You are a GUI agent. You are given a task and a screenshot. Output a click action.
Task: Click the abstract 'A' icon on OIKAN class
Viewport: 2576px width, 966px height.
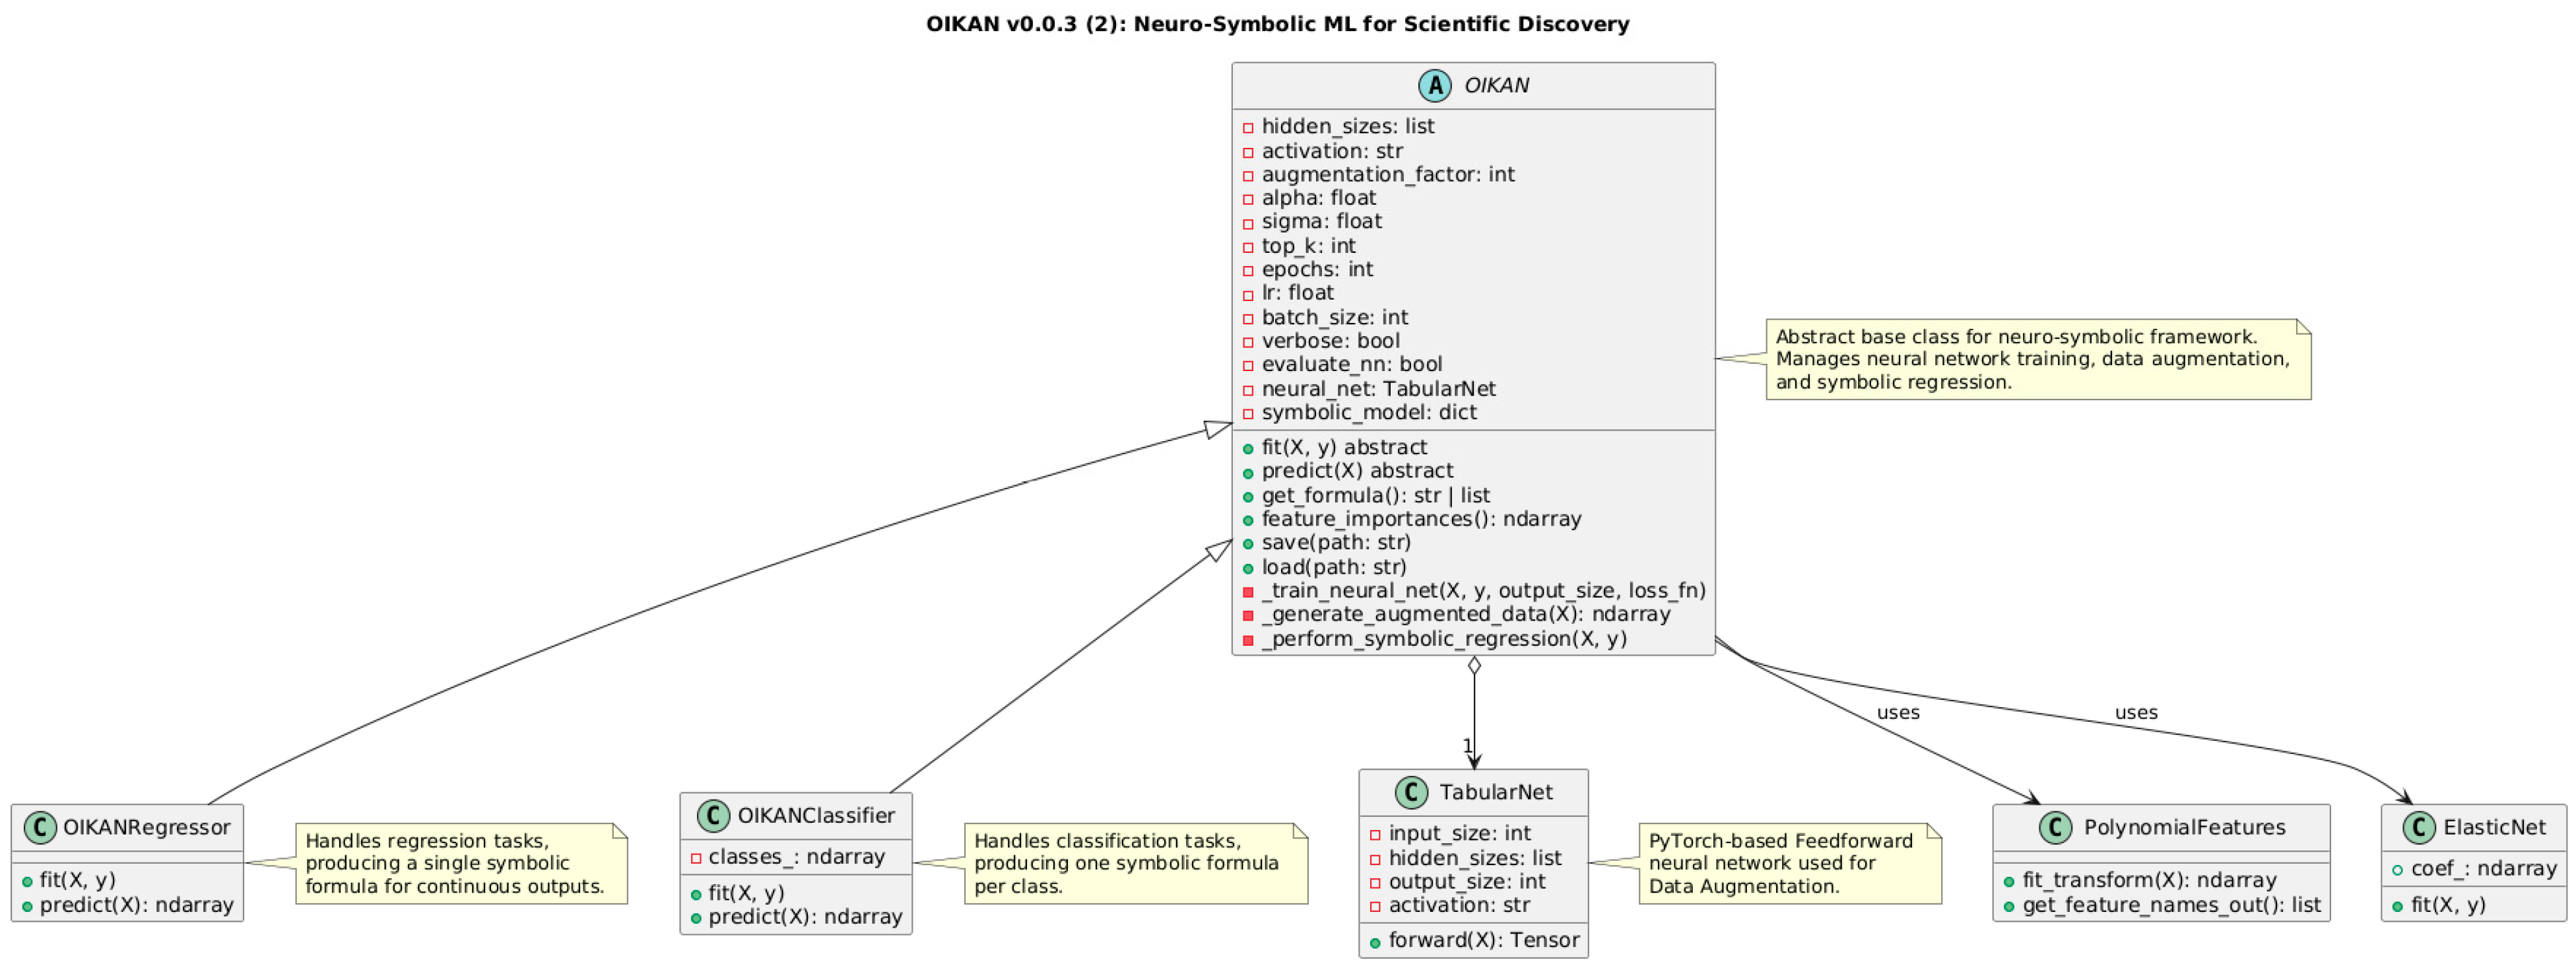tap(1435, 86)
